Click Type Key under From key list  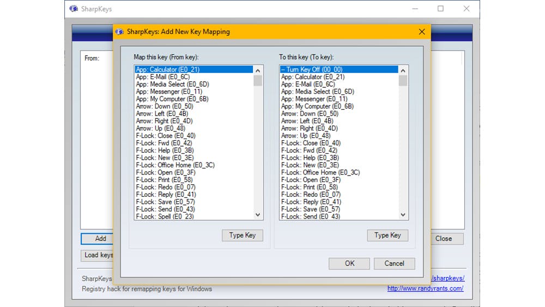243,236
